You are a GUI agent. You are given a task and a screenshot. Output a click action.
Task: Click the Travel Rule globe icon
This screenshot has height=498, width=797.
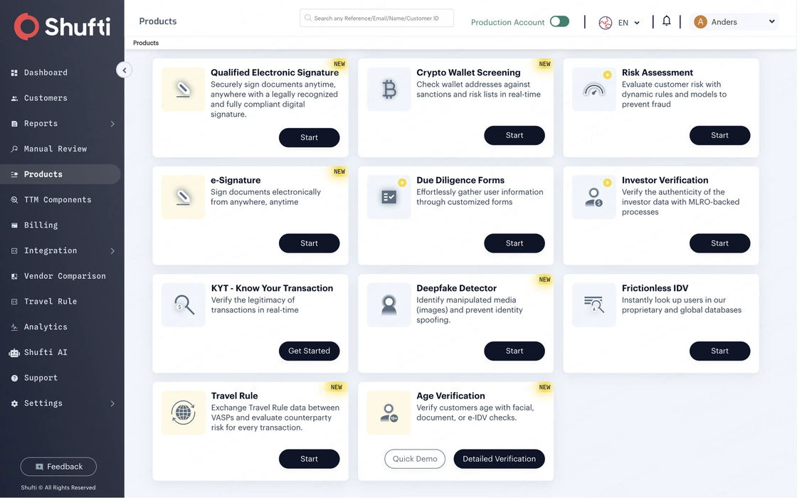[x=184, y=413]
